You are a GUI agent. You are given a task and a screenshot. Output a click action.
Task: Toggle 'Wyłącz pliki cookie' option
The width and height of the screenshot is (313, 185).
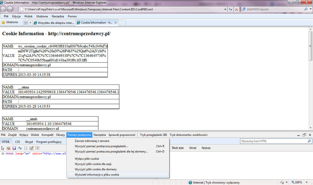tap(87, 159)
